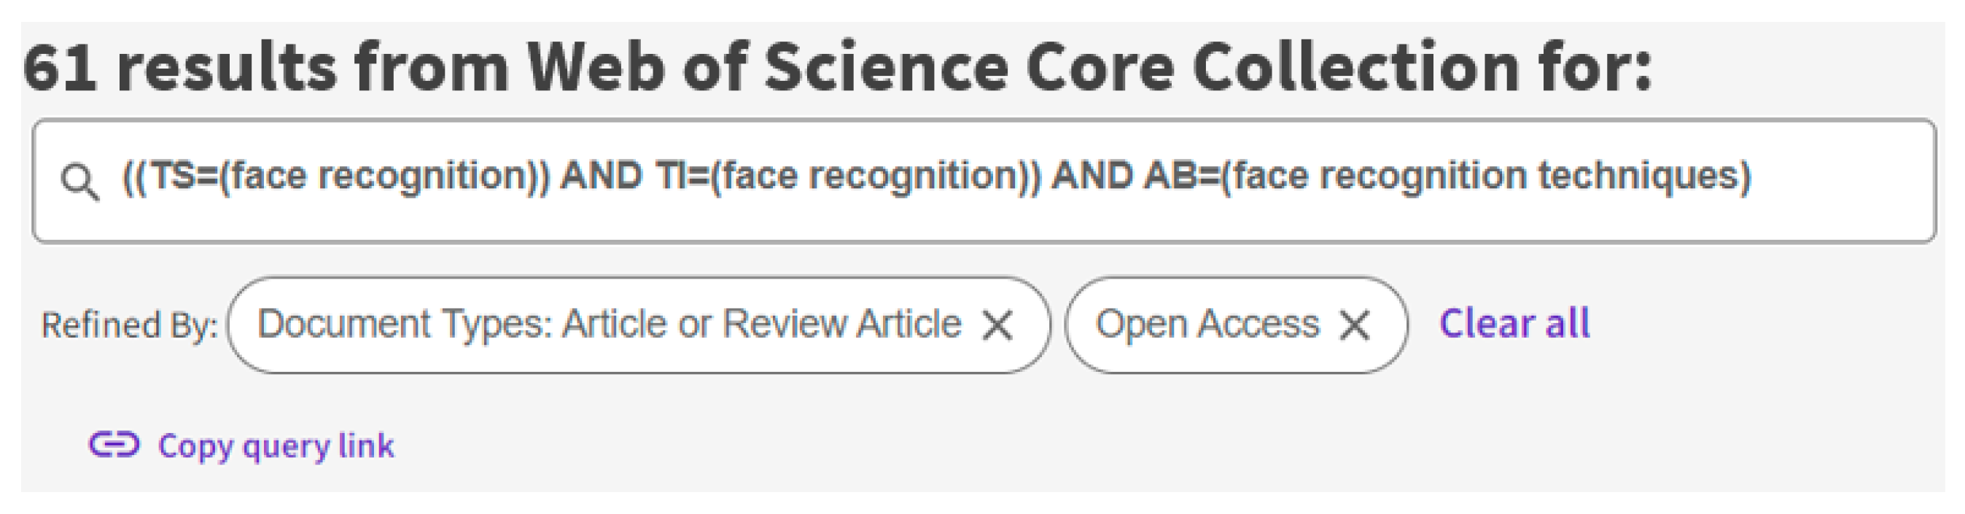Clear all applied refinements

click(1514, 324)
